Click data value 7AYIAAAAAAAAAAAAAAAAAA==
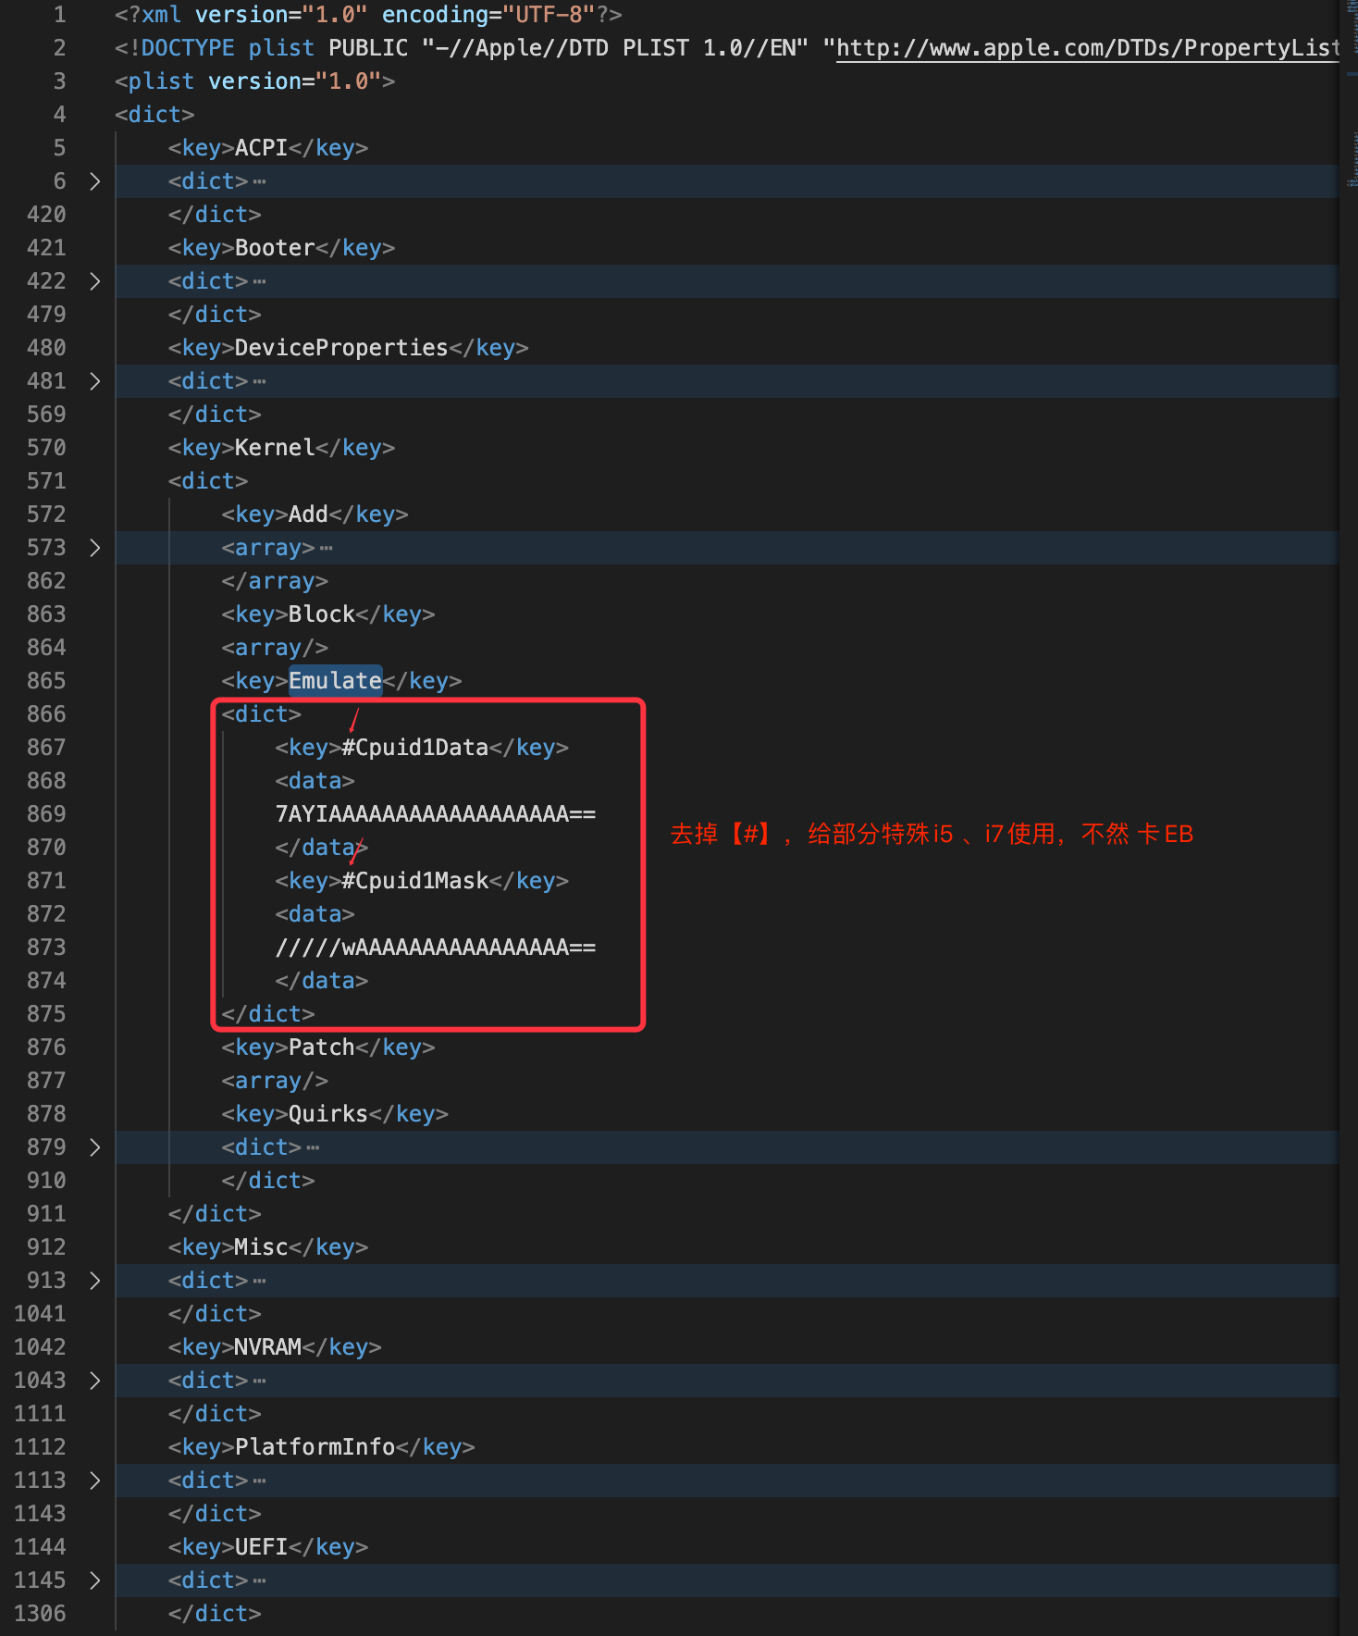Screen dimensions: 1358x1636 [435, 814]
